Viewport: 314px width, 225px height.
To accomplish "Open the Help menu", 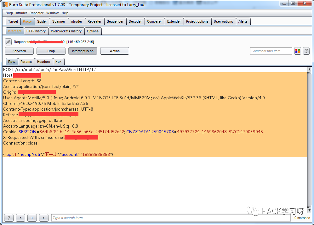I will point(65,13).
